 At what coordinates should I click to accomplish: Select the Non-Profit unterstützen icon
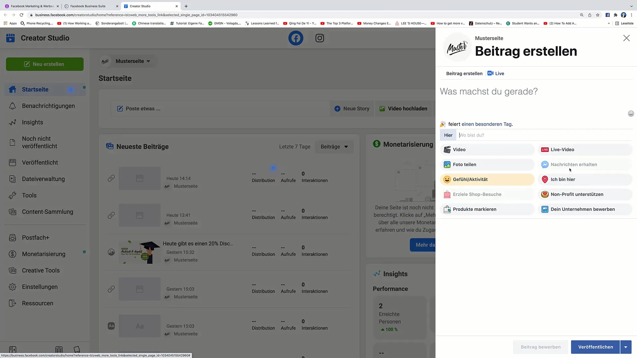pyautogui.click(x=545, y=194)
